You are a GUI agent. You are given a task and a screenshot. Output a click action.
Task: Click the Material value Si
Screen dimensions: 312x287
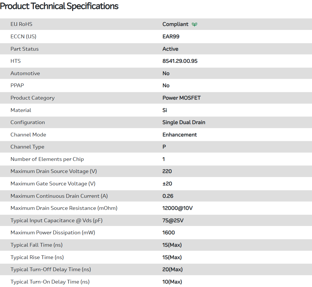point(165,110)
